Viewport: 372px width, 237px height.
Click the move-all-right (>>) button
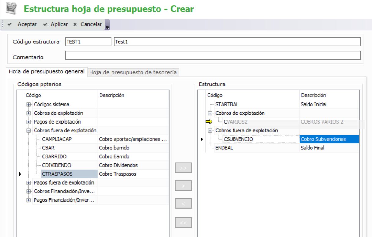[183, 168]
